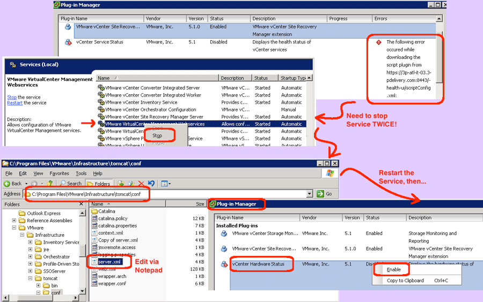Click the Folders tree vertical scrollbar down arrow
Image resolution: width=483 pixels, height=302 pixels.
[82, 290]
